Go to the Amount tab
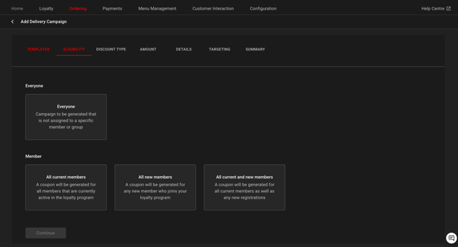This screenshot has height=247, width=458. [x=148, y=49]
